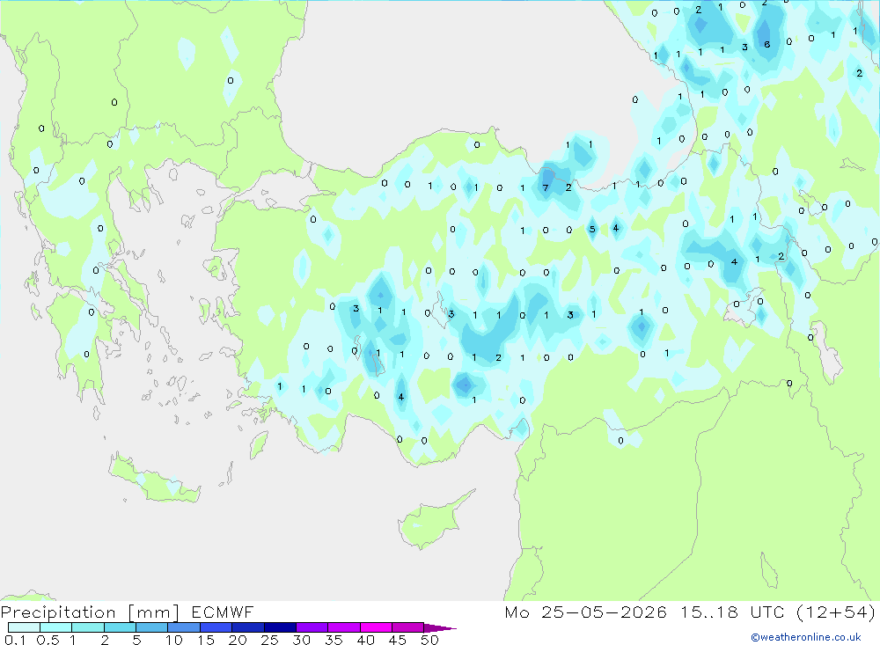Select the 'Precipitation [mm] ECMWF' title text
This screenshot has width=880, height=645.
point(128,612)
